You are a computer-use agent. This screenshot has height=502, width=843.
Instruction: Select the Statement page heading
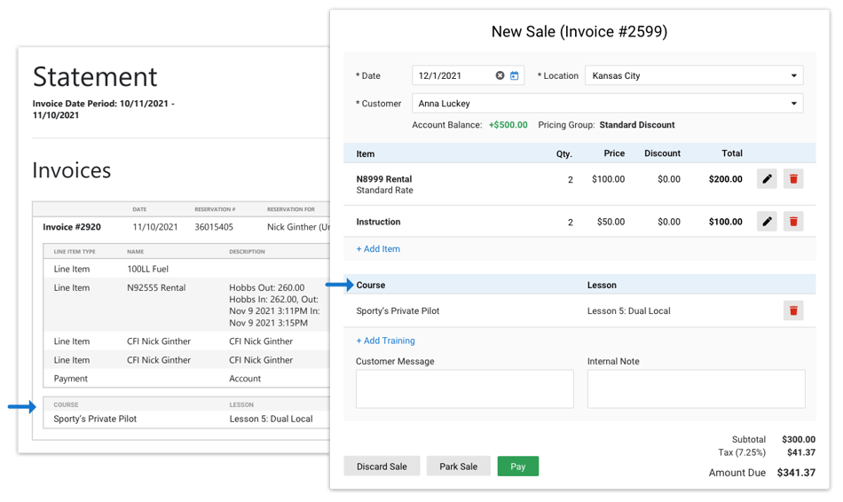95,76
